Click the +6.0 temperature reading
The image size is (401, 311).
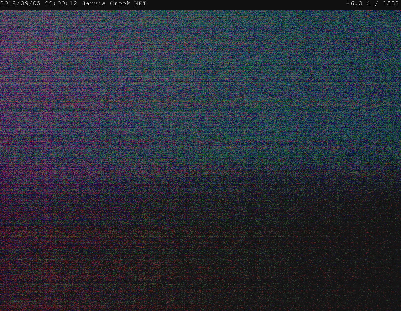point(354,4)
